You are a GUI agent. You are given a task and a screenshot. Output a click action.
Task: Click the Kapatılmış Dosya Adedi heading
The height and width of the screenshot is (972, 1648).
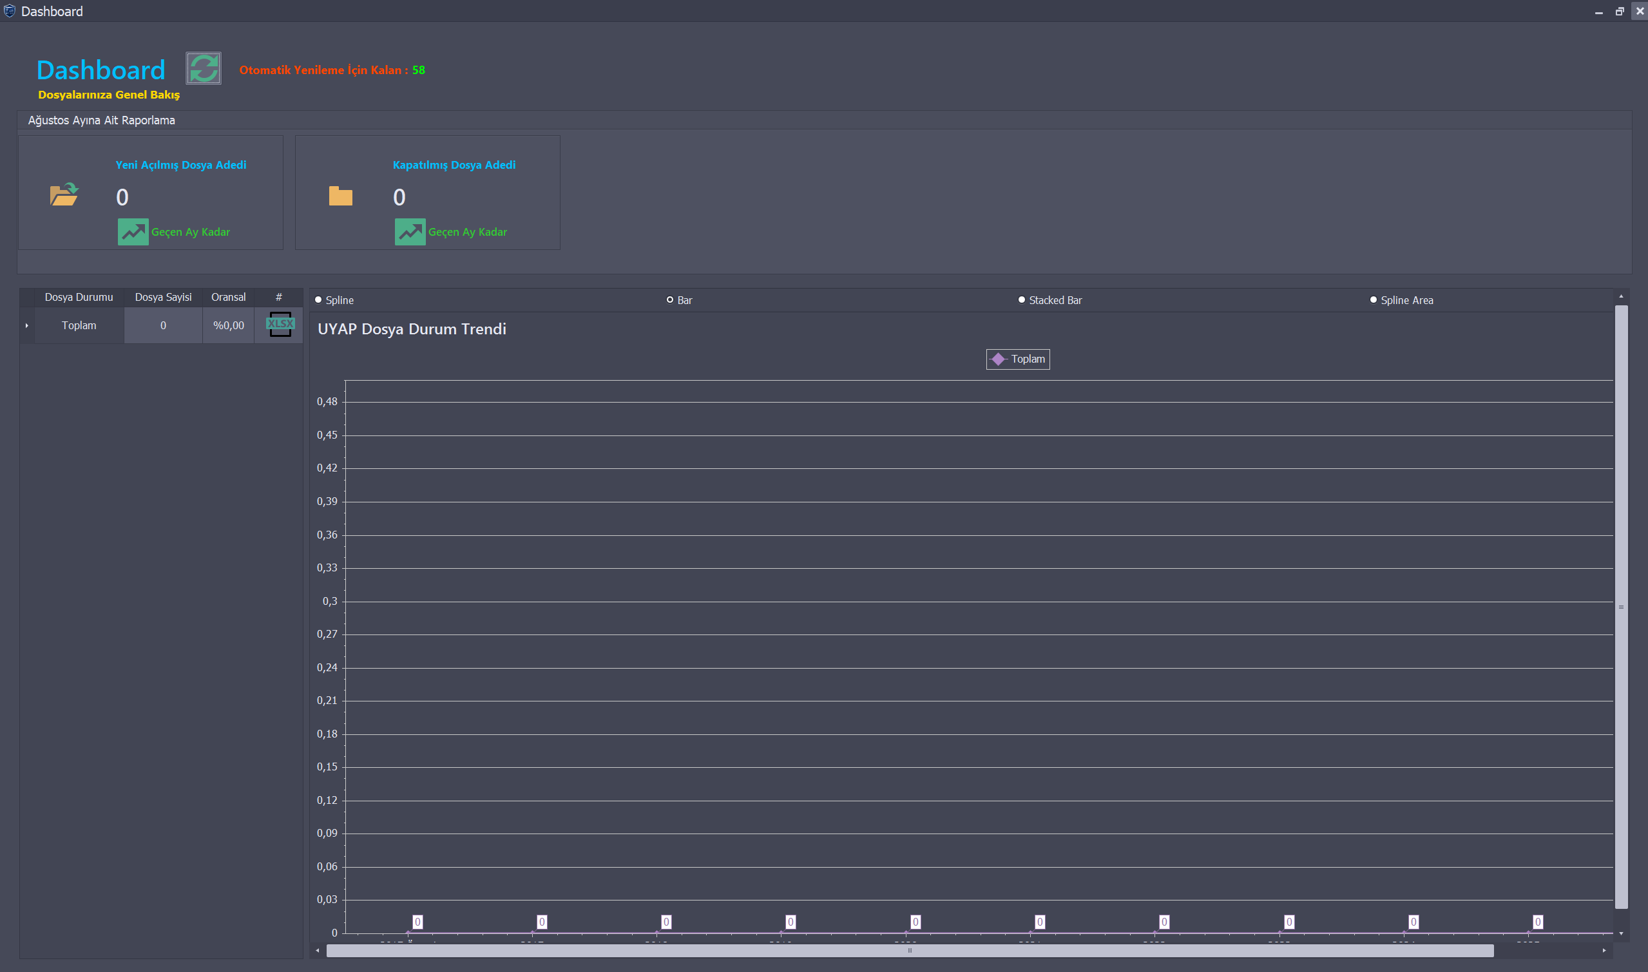click(x=454, y=165)
